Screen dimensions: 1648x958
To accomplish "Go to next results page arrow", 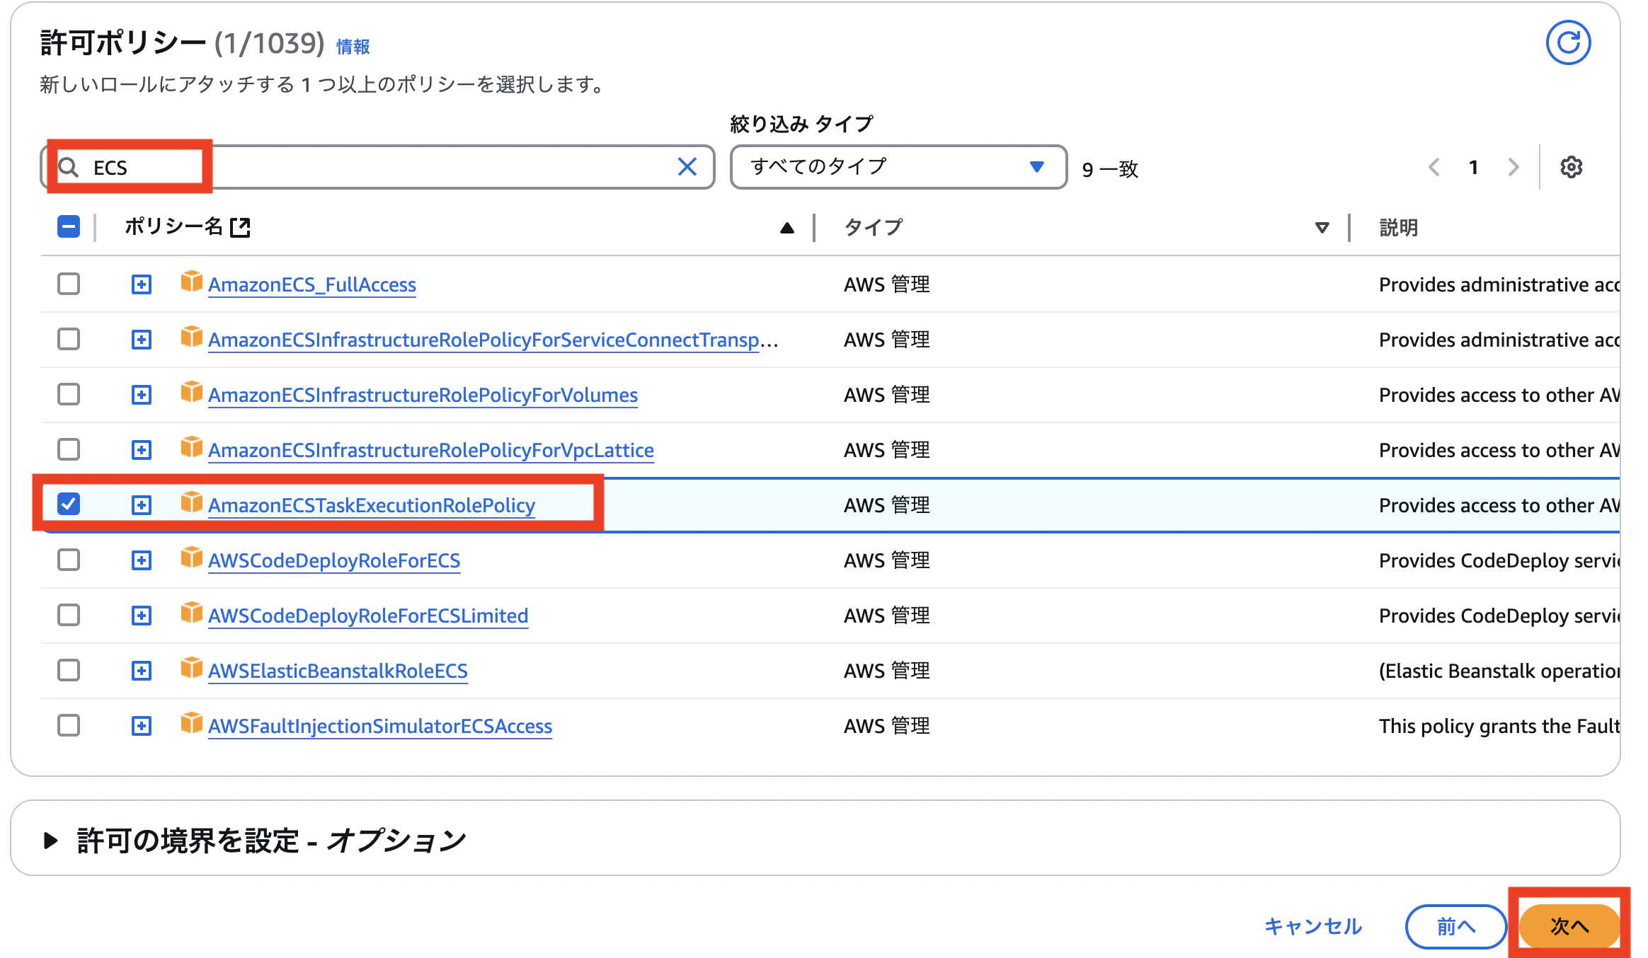I will (1513, 168).
